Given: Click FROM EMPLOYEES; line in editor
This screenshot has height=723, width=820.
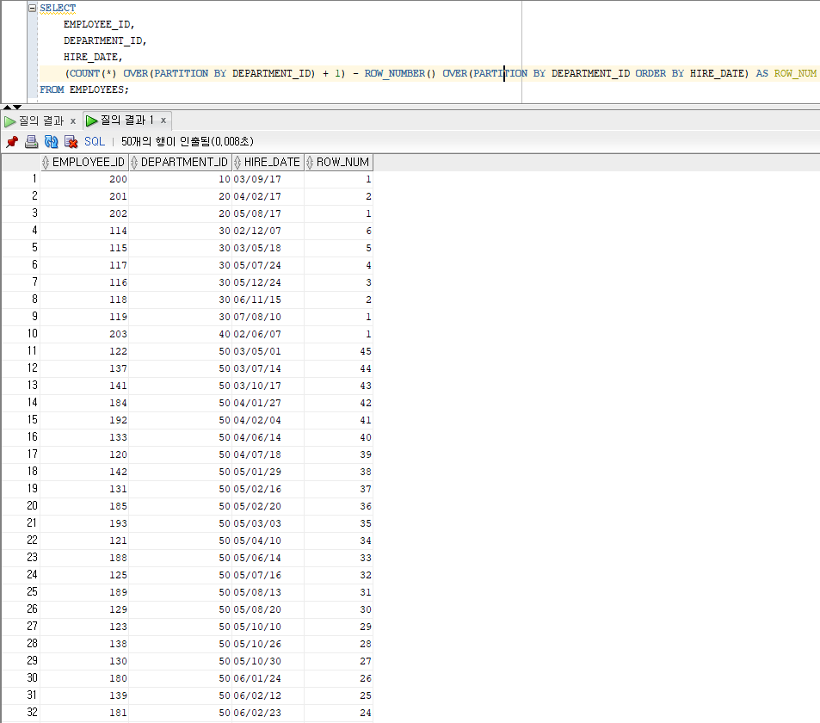Looking at the screenshot, I should coord(83,90).
